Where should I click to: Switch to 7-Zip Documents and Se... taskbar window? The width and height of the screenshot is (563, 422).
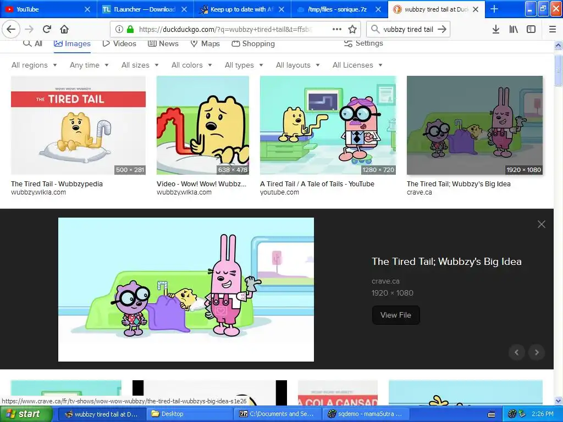pos(278,414)
